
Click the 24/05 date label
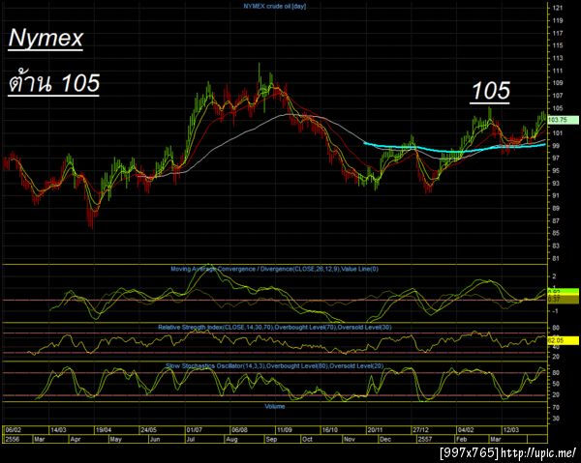(149, 430)
